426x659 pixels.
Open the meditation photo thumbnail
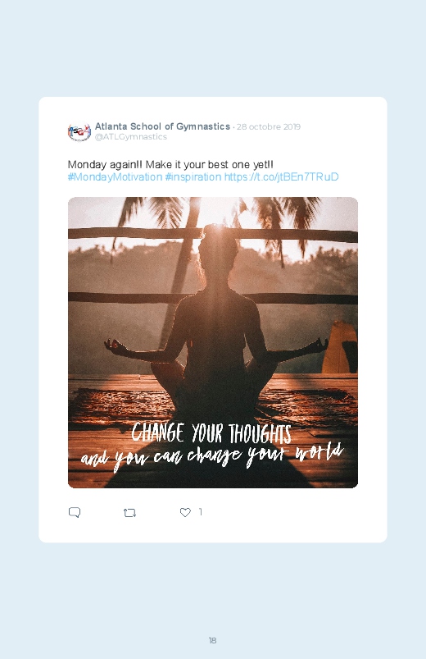coord(213,342)
